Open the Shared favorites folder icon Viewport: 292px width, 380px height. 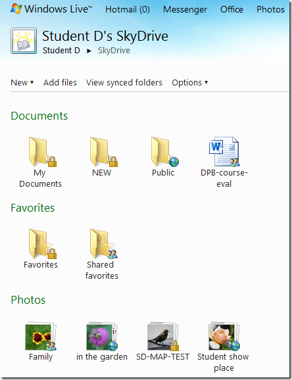(103, 244)
